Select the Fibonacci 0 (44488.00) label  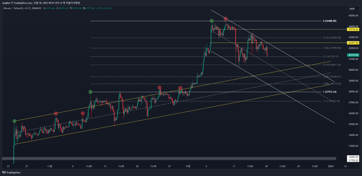click(x=329, y=21)
